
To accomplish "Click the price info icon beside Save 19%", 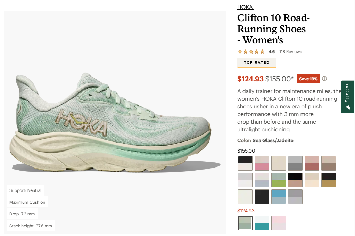I will [x=324, y=79].
